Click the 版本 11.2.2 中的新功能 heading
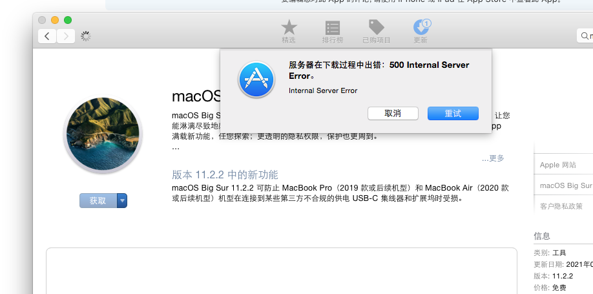The height and width of the screenshot is (294, 593). (225, 175)
